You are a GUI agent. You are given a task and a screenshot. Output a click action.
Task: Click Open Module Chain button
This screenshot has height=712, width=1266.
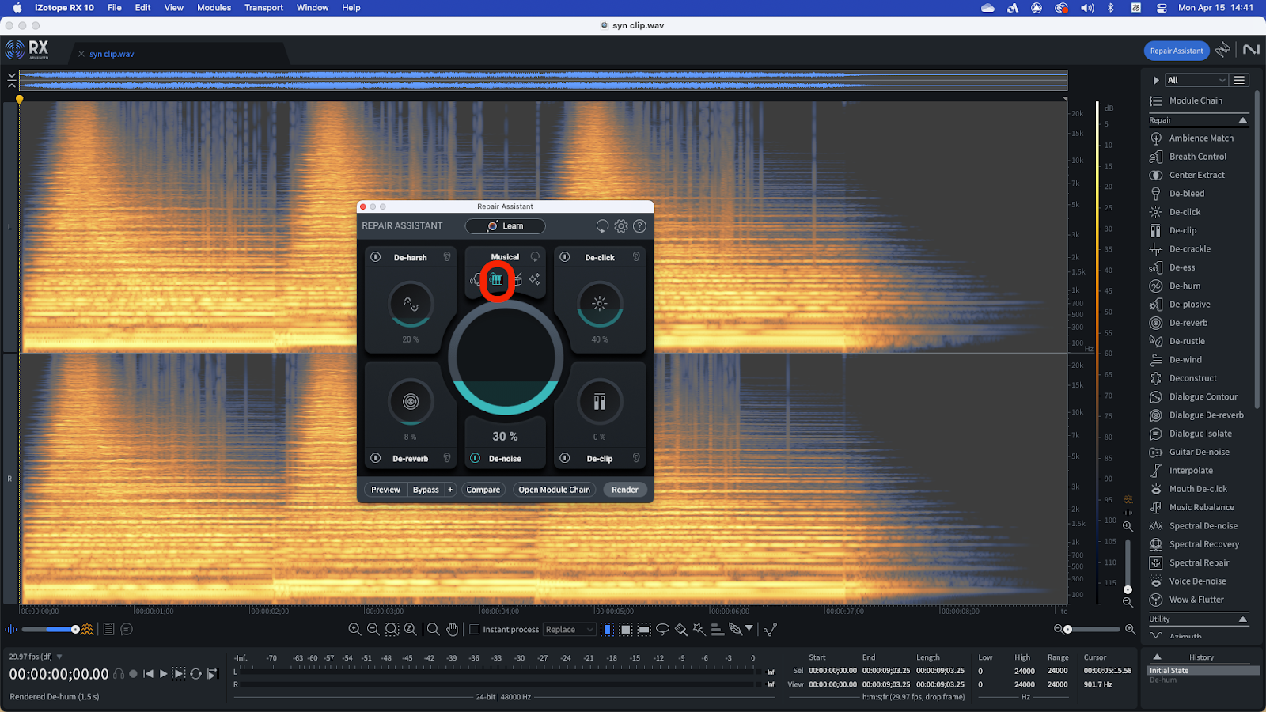click(554, 490)
